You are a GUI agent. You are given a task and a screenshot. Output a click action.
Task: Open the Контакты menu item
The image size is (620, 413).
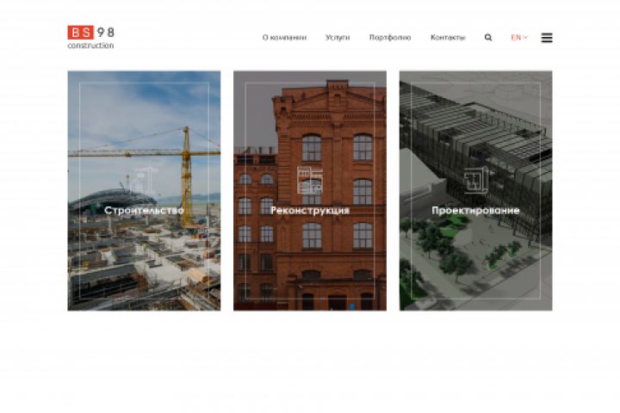click(448, 38)
